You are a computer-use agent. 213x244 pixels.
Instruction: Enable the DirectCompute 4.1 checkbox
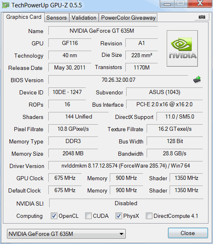[x=149, y=216]
